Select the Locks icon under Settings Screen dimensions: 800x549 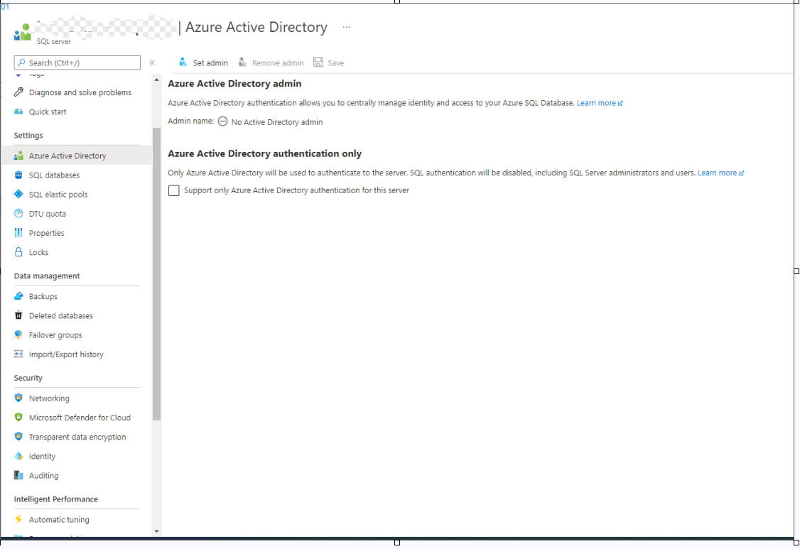(18, 252)
